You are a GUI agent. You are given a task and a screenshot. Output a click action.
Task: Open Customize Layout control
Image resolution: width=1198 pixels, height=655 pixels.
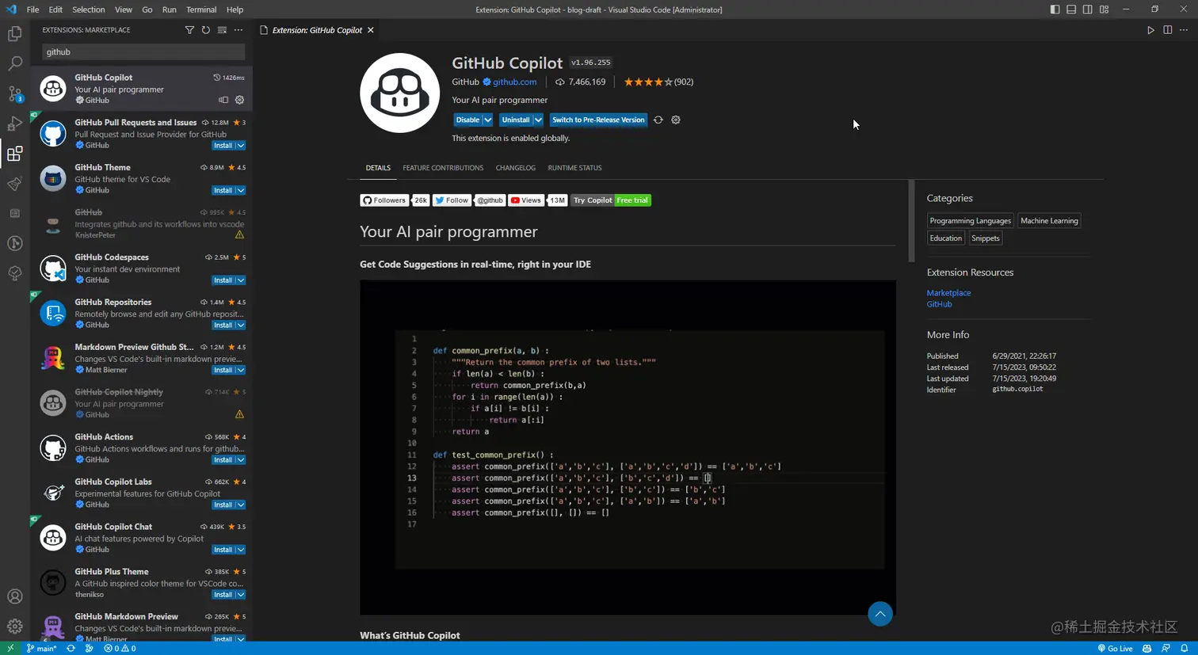pyautogui.click(x=1105, y=10)
